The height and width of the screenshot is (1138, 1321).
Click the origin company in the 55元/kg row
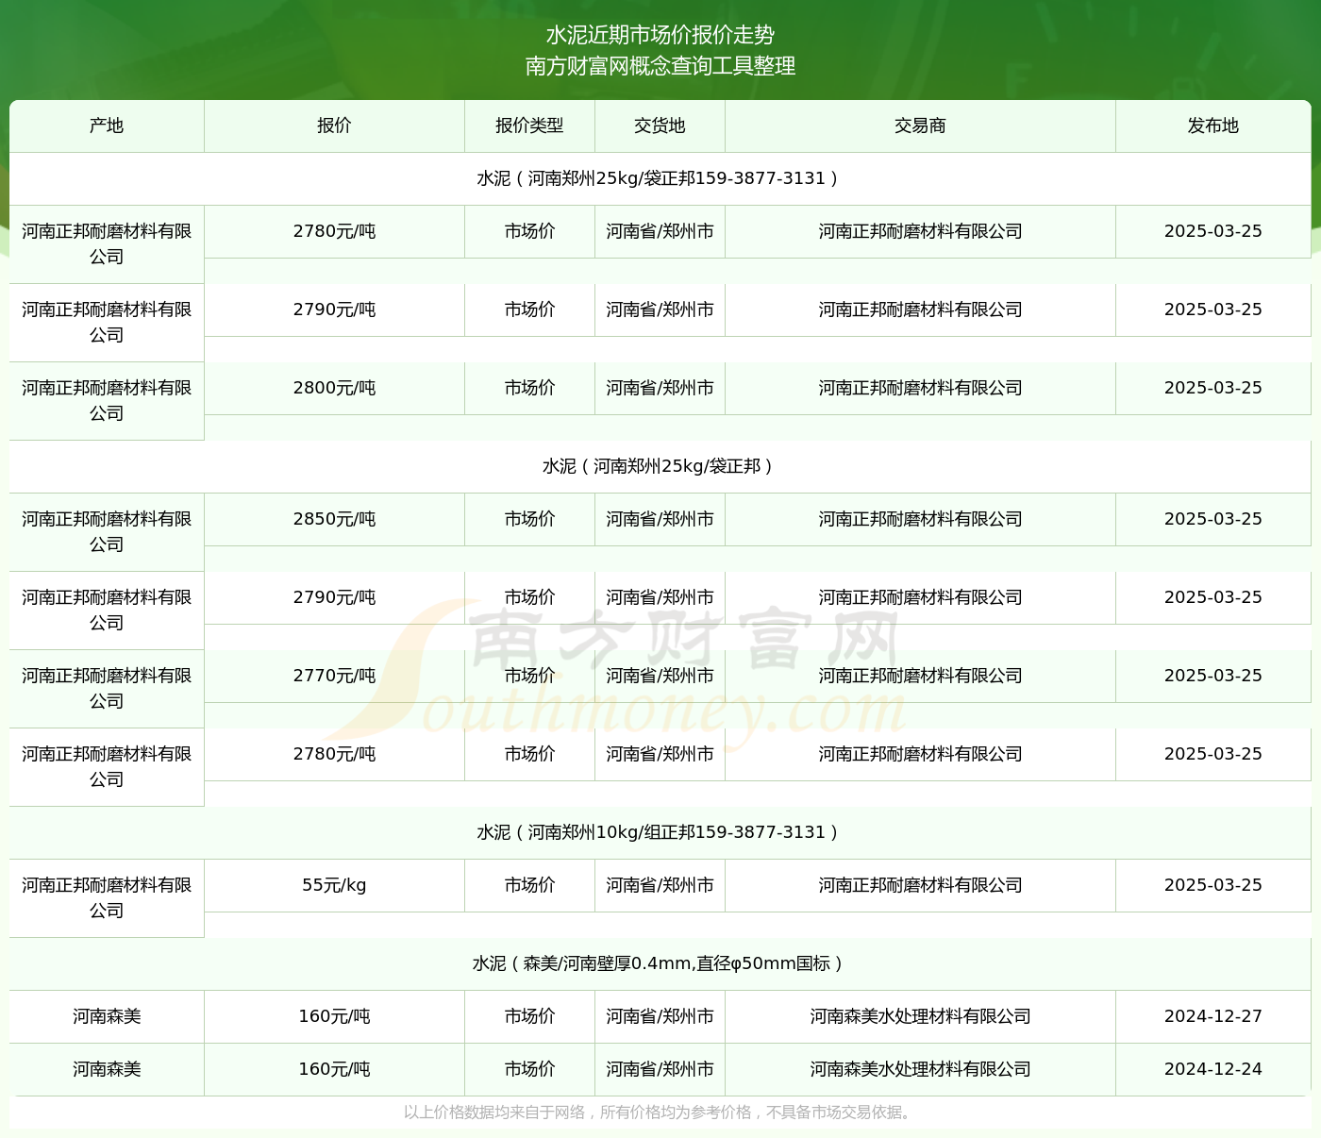click(107, 897)
